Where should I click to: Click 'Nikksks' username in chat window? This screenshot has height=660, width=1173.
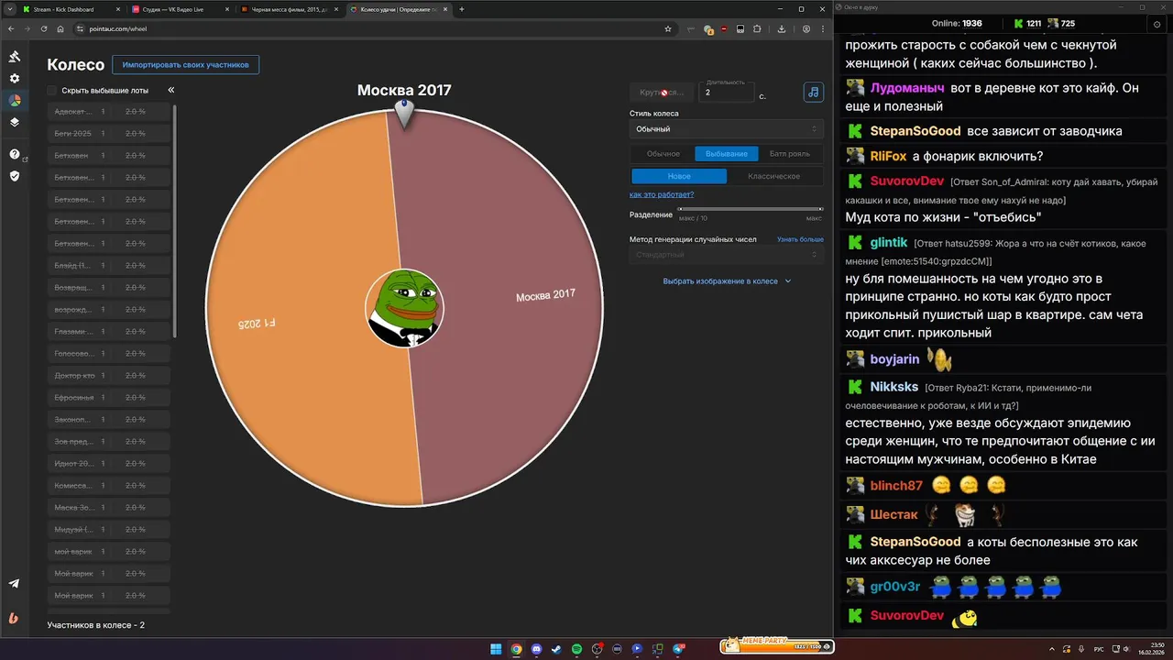tap(894, 387)
